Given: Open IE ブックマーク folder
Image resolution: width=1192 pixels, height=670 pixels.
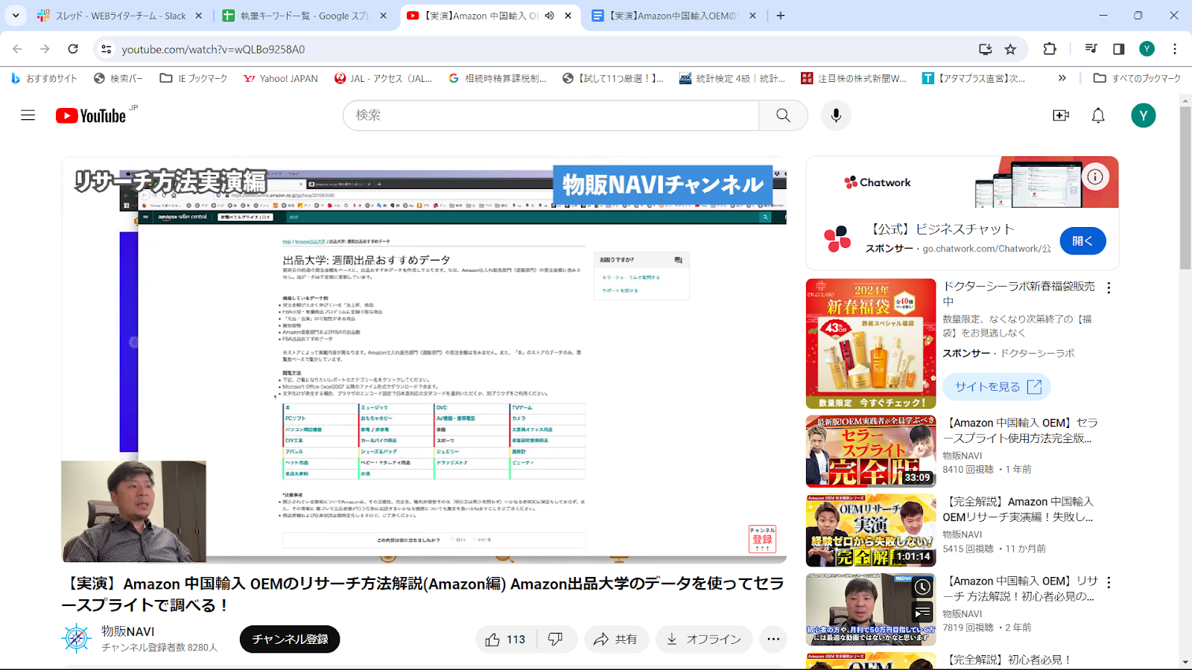Looking at the screenshot, I should (194, 78).
